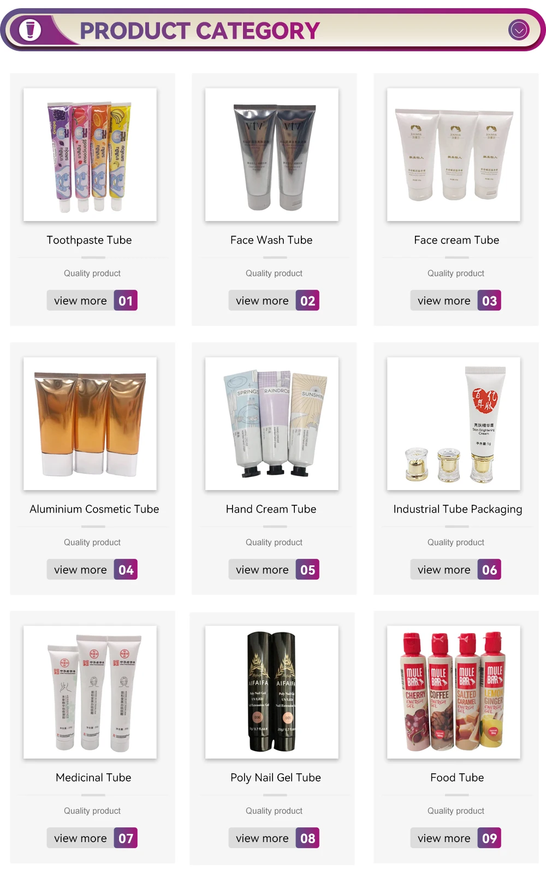
Task: Click view more beside badge 03
Action: [x=444, y=301]
